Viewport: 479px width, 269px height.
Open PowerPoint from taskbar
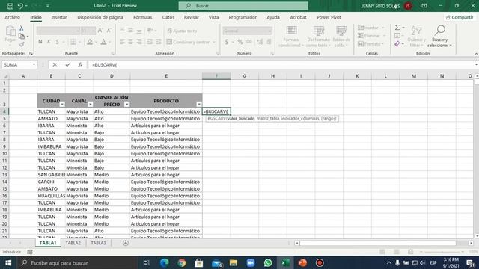302,262
